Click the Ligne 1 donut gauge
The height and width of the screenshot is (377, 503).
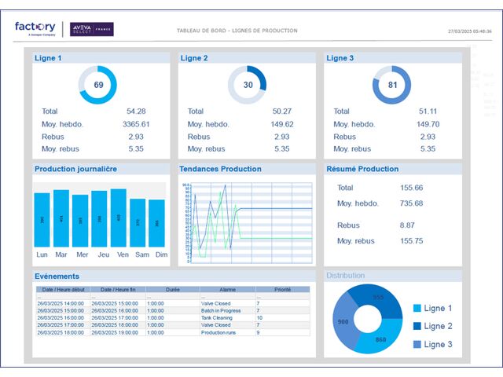point(98,85)
